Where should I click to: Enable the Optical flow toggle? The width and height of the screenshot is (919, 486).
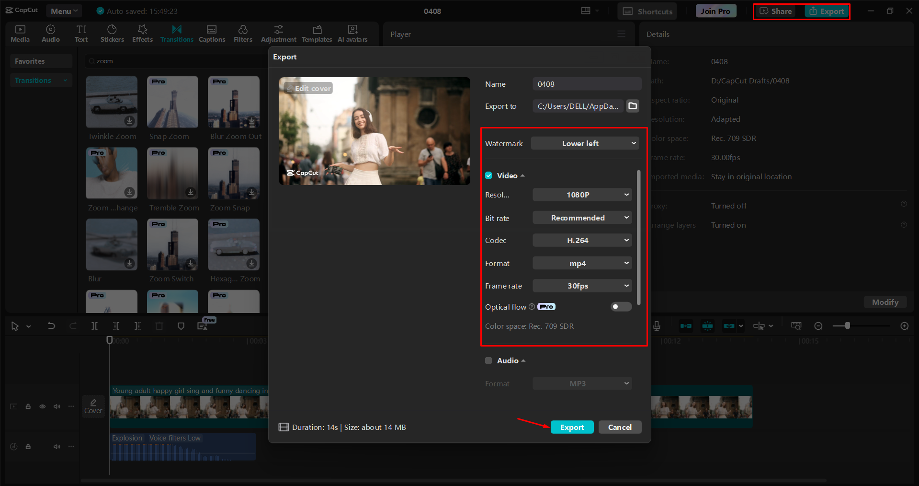coord(621,307)
